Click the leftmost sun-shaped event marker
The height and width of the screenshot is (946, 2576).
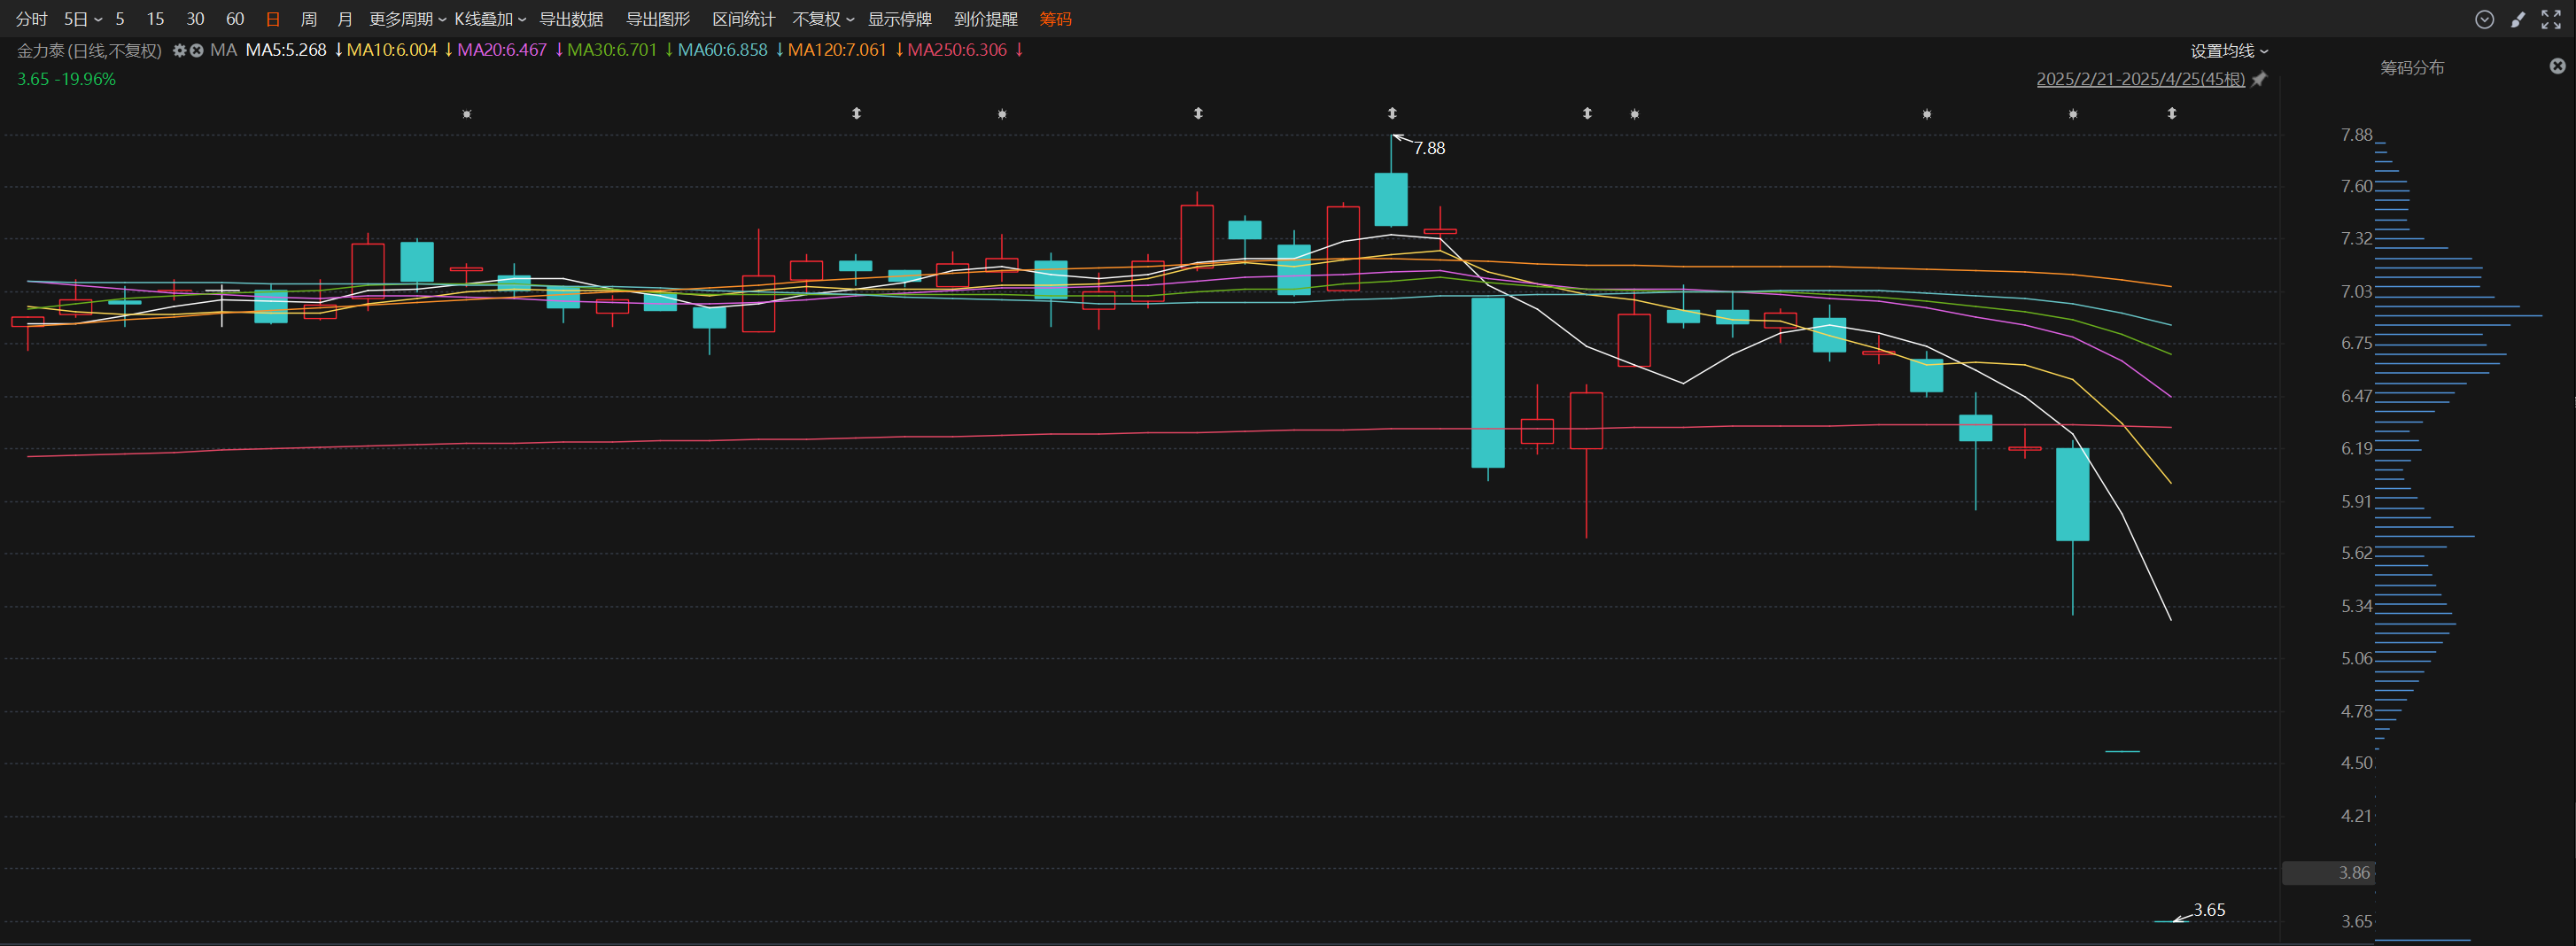tap(467, 114)
